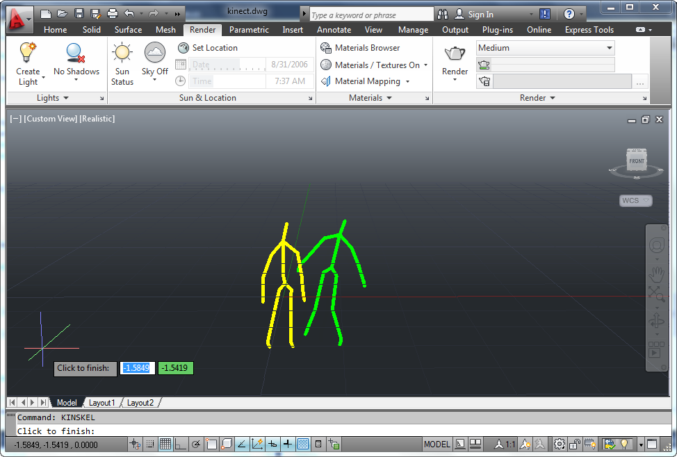This screenshot has width=677, height=457.
Task: Toggle Show/Hide Lineweight in status bar
Action: [287, 444]
